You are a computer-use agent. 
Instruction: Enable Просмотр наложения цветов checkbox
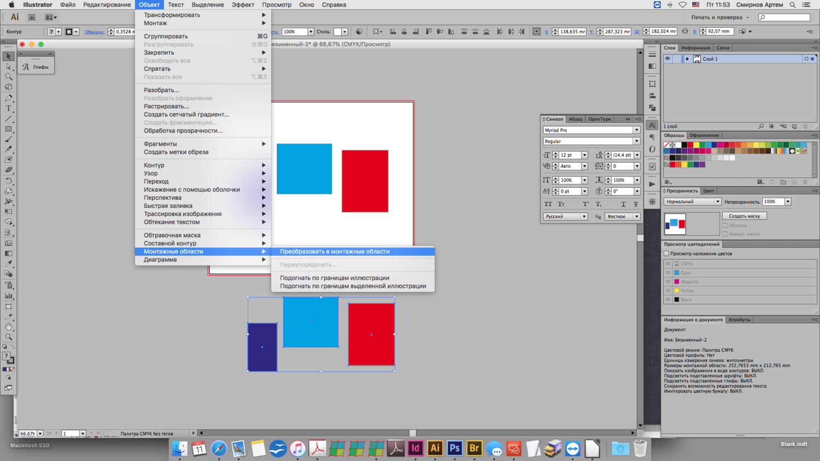click(666, 253)
